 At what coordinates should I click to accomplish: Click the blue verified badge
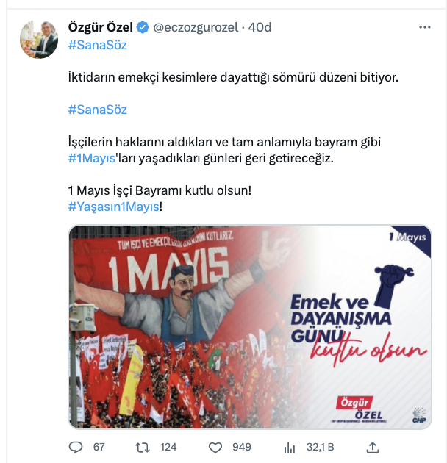(143, 27)
